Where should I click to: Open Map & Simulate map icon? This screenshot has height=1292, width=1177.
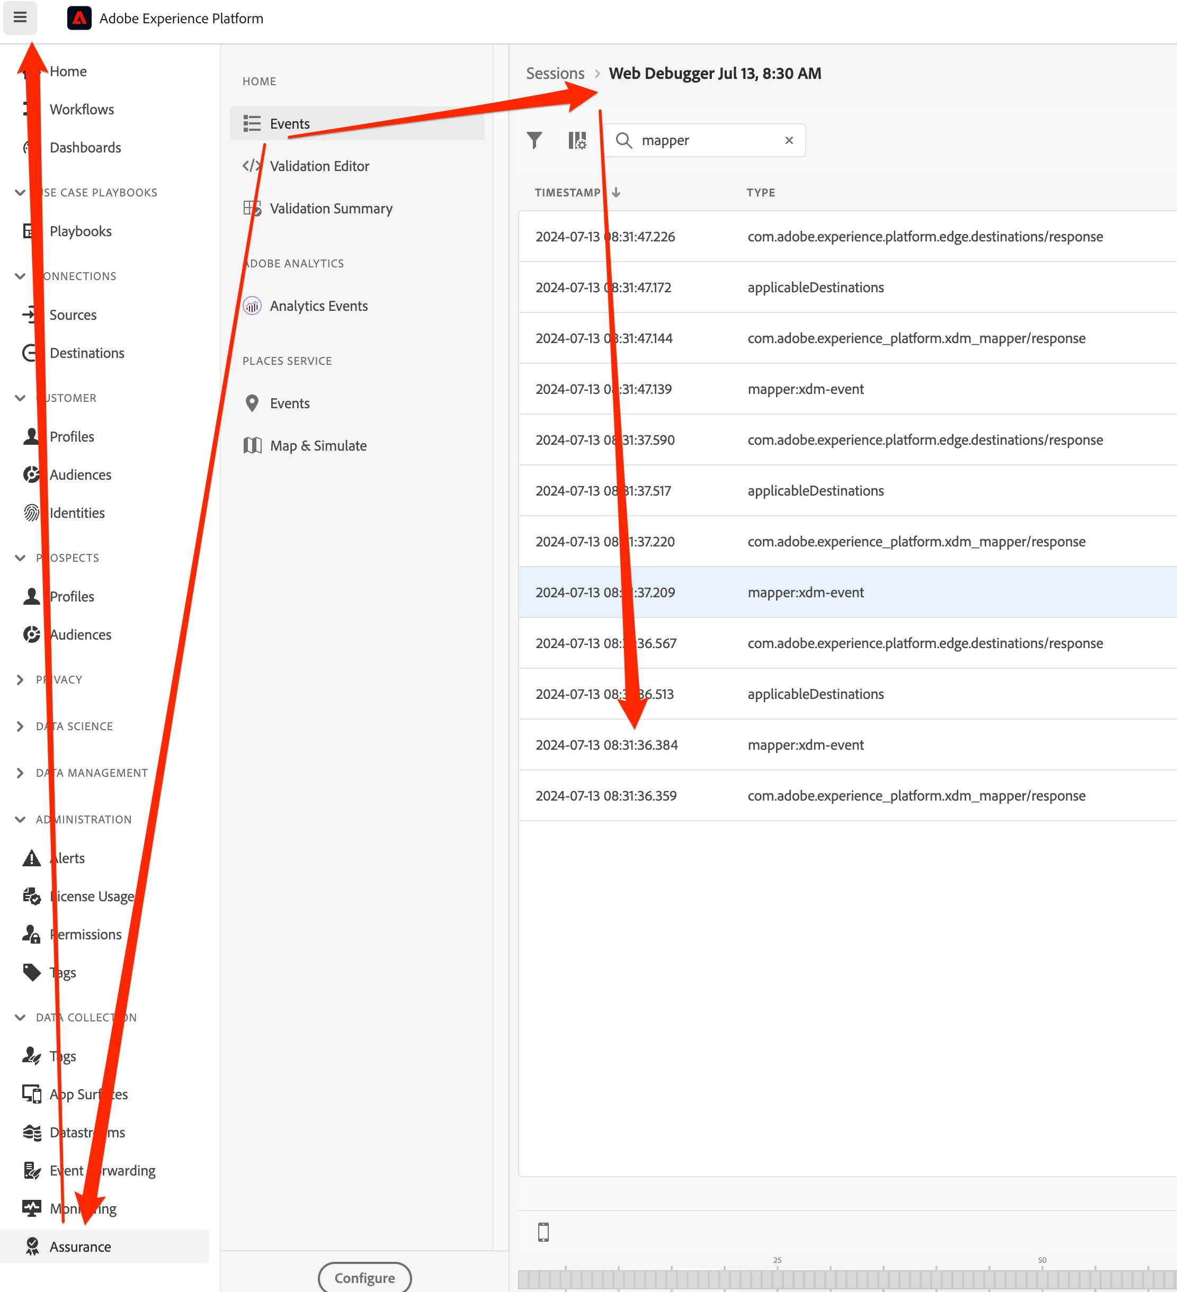[253, 445]
